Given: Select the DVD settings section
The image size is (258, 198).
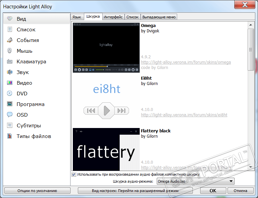Looking at the screenshot, I should [x=36, y=94].
